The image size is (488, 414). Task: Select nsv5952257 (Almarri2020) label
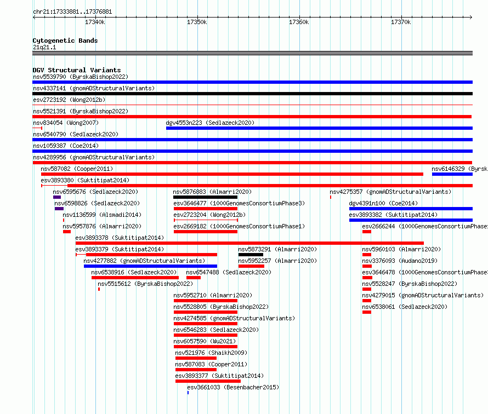(x=277, y=261)
